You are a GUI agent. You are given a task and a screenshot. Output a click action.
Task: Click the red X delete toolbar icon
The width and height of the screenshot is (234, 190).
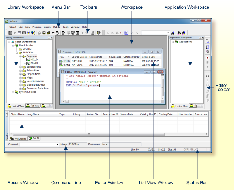pos(121,33)
